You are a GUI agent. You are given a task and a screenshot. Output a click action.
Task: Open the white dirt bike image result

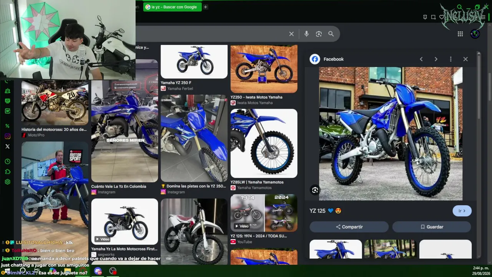[x=194, y=232]
